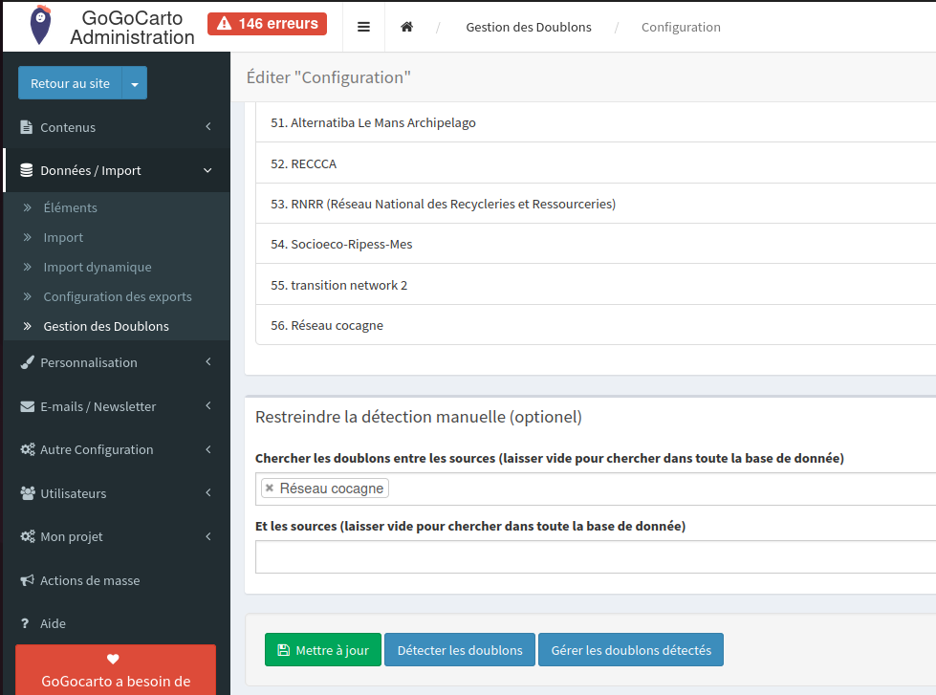Image resolution: width=936 pixels, height=695 pixels.
Task: Click Retour au site button
Action: pos(71,83)
